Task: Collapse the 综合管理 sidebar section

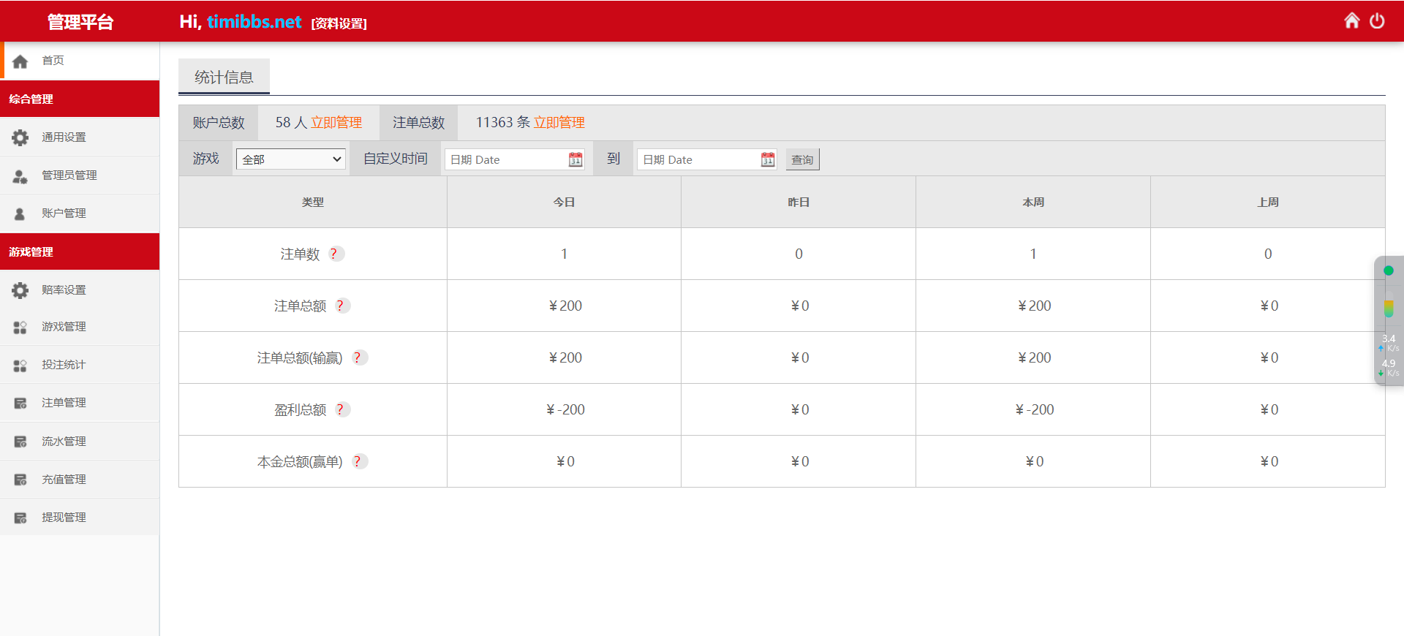Action: [80, 99]
